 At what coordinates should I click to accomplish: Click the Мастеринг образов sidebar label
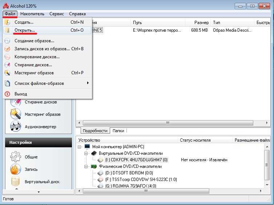[x=43, y=114]
